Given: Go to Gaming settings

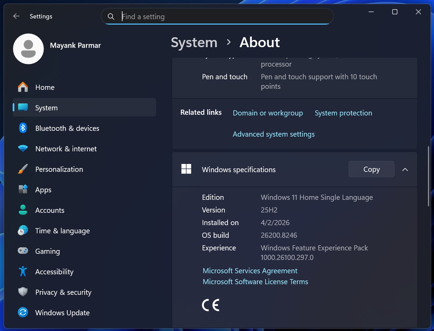Looking at the screenshot, I should [x=84, y=251].
